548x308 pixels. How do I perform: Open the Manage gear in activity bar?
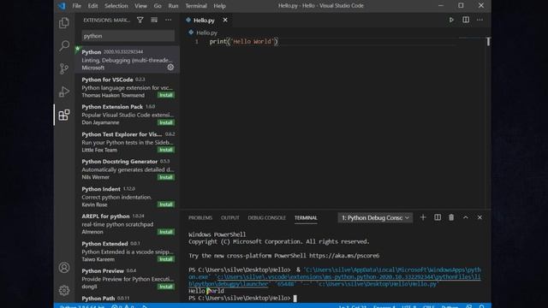[64, 290]
